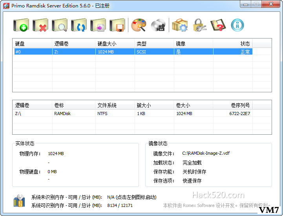Click serial number 6722-22E7
Image resolution: width=283 pixels, height=216 pixels.
coord(239,113)
